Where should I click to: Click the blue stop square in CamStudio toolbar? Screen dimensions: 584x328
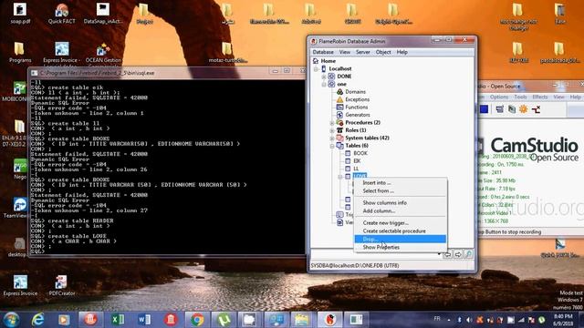(484, 109)
